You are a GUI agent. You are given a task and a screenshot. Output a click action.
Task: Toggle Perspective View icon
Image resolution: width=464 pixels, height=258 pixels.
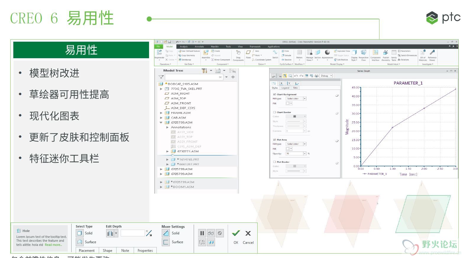(x=363, y=52)
